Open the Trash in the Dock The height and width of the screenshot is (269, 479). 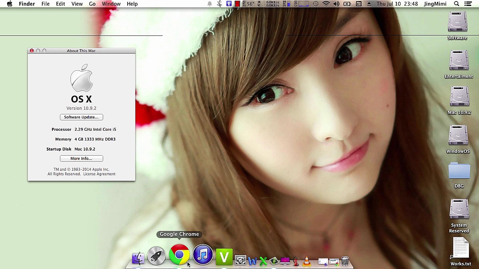coord(345,260)
